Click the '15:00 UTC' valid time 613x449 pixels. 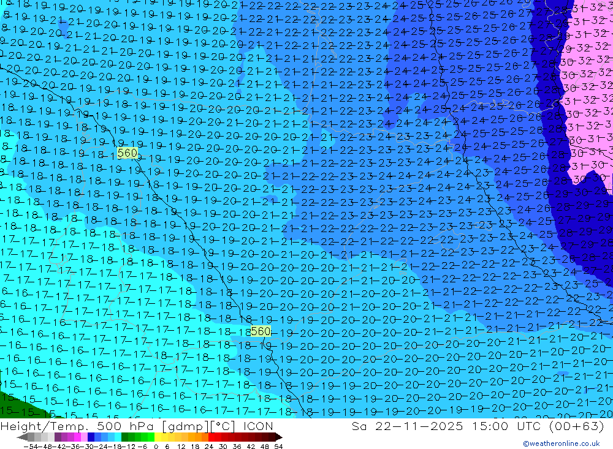tap(507, 426)
